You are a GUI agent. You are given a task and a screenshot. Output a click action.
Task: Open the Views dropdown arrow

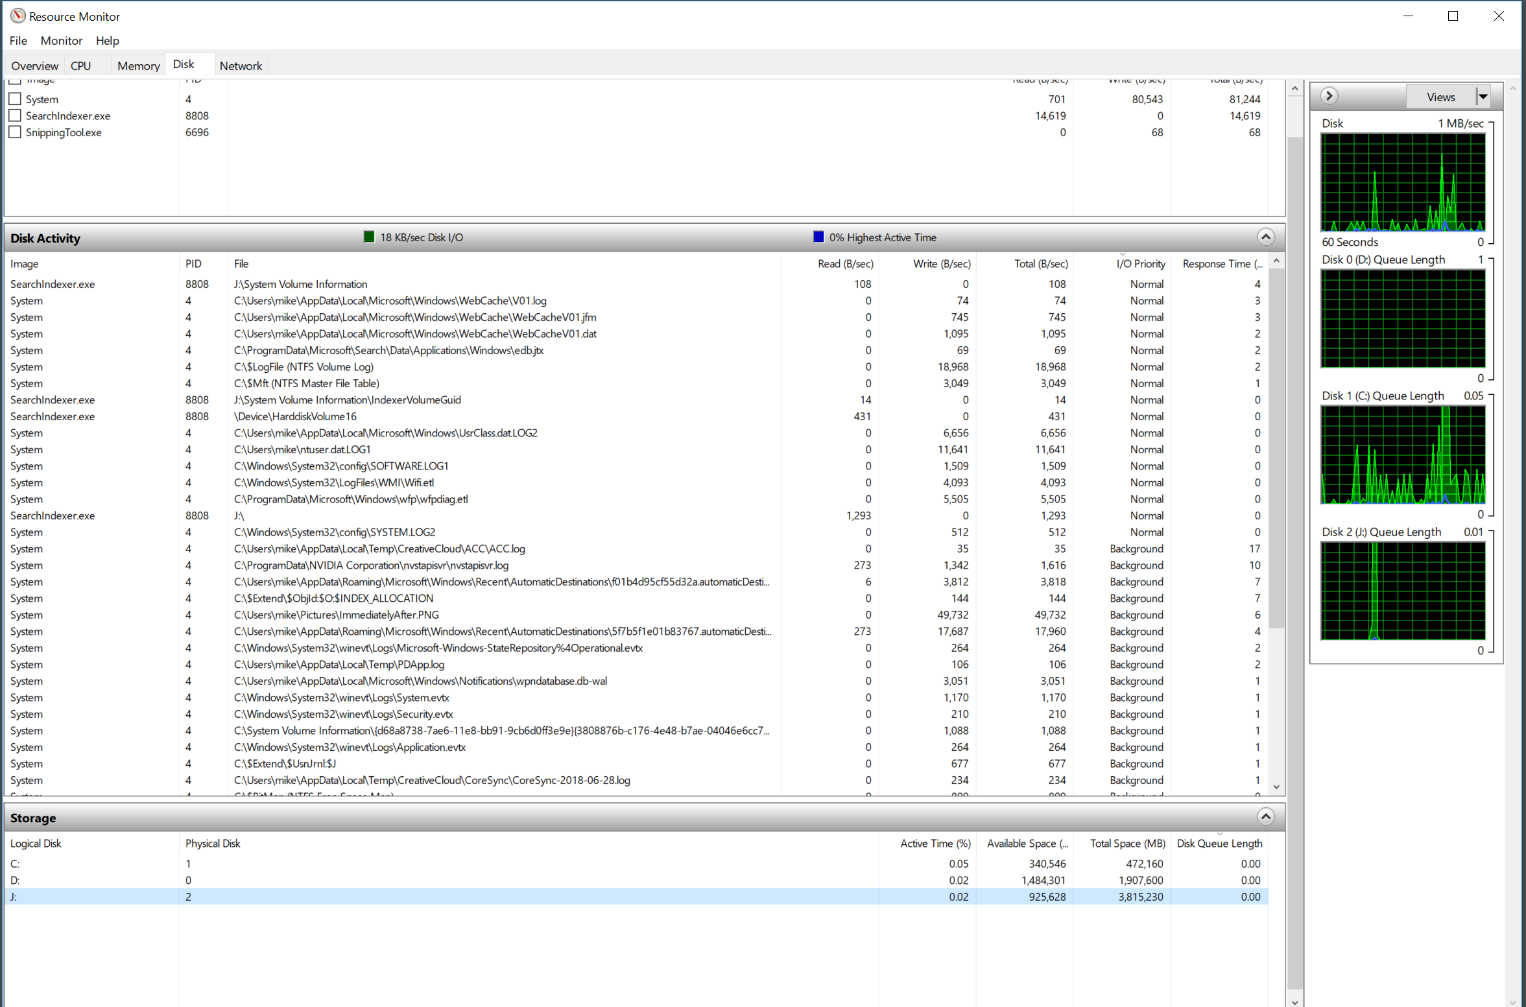(x=1483, y=97)
